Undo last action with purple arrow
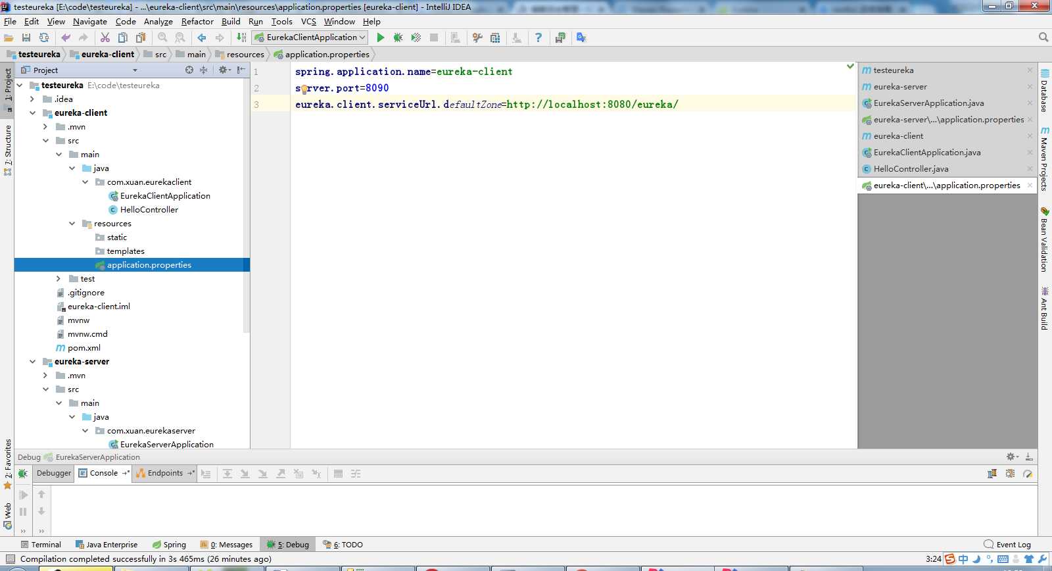This screenshot has height=571, width=1052. (66, 37)
